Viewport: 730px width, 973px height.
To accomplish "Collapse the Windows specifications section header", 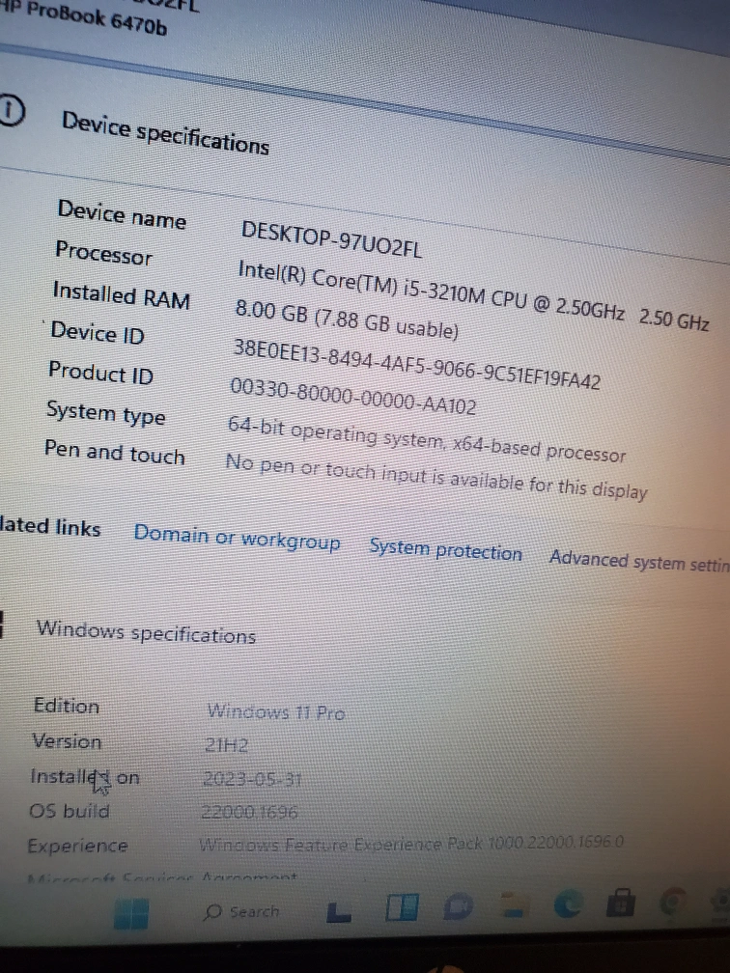I will pos(146,633).
